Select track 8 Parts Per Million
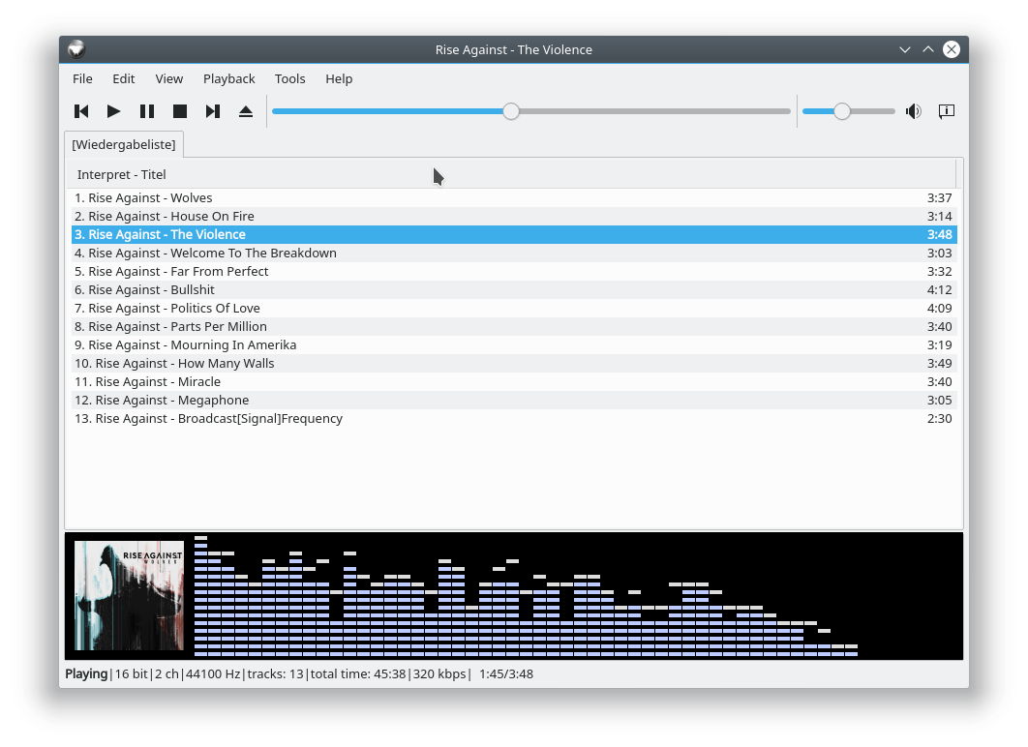 click(x=514, y=326)
